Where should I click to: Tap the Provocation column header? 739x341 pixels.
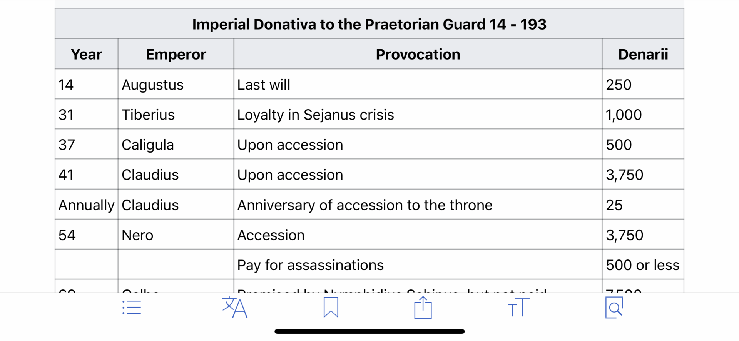pos(418,54)
